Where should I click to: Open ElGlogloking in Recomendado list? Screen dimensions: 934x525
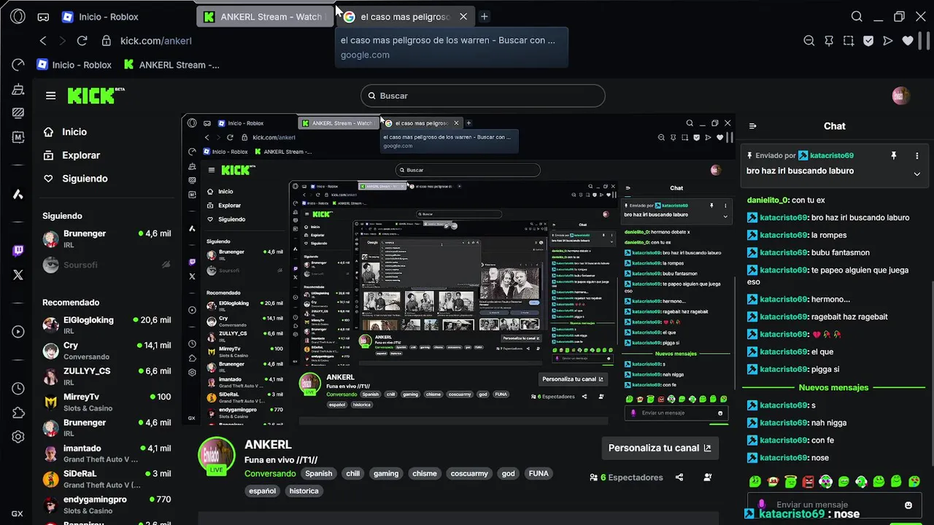point(107,324)
